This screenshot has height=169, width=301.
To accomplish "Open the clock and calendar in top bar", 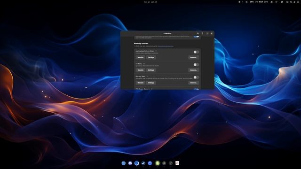I will pos(150,2).
